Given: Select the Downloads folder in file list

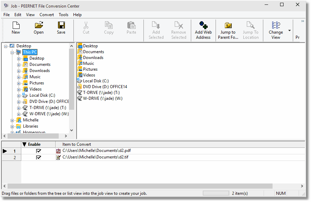Looking at the screenshot, I should [90, 58].
